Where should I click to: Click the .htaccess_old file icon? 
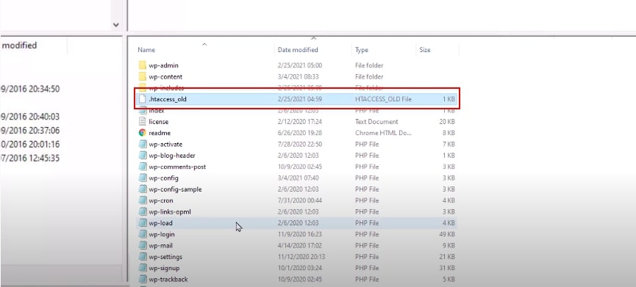click(x=142, y=99)
